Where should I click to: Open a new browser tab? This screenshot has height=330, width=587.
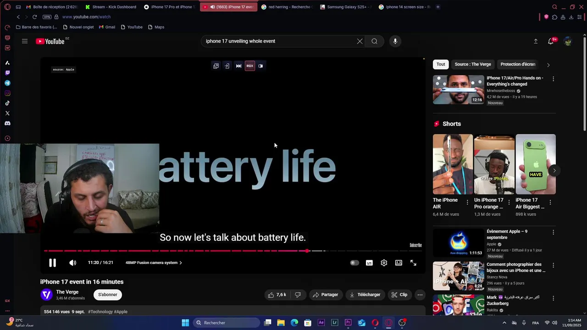click(x=438, y=7)
